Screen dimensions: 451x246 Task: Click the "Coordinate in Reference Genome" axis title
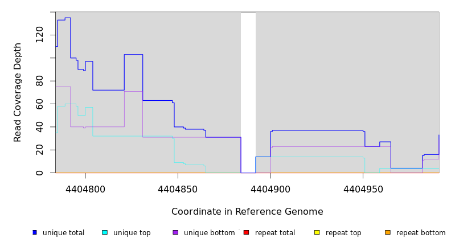[x=247, y=212]
